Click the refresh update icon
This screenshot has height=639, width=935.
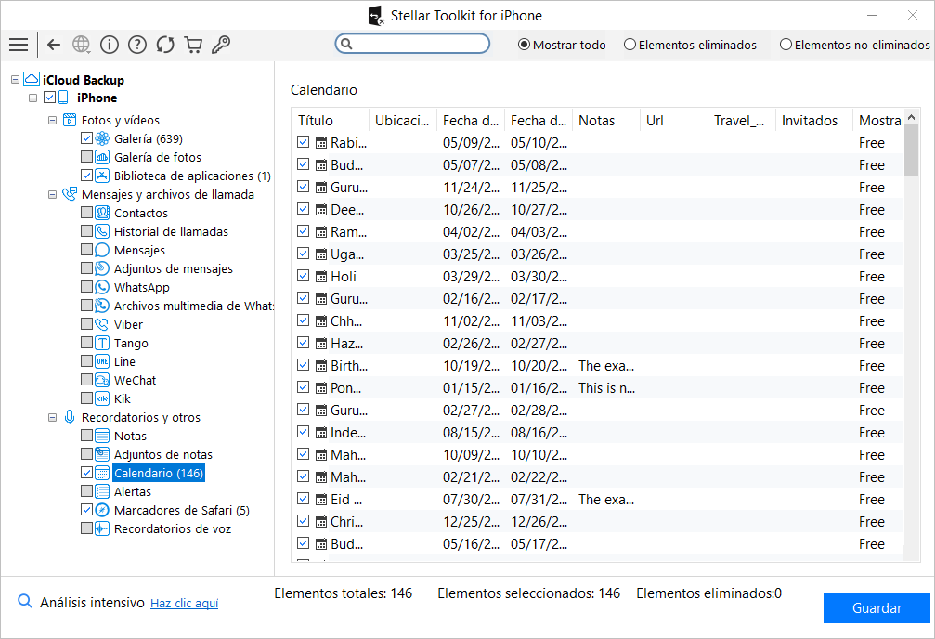(x=165, y=45)
